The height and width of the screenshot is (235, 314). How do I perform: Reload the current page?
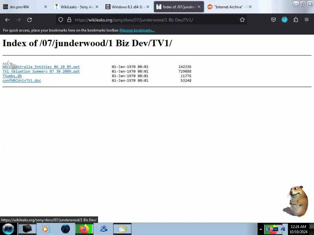coord(29,20)
